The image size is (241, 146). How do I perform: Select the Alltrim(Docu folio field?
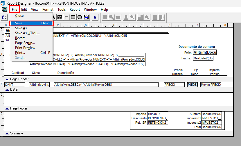click(x=205, y=52)
